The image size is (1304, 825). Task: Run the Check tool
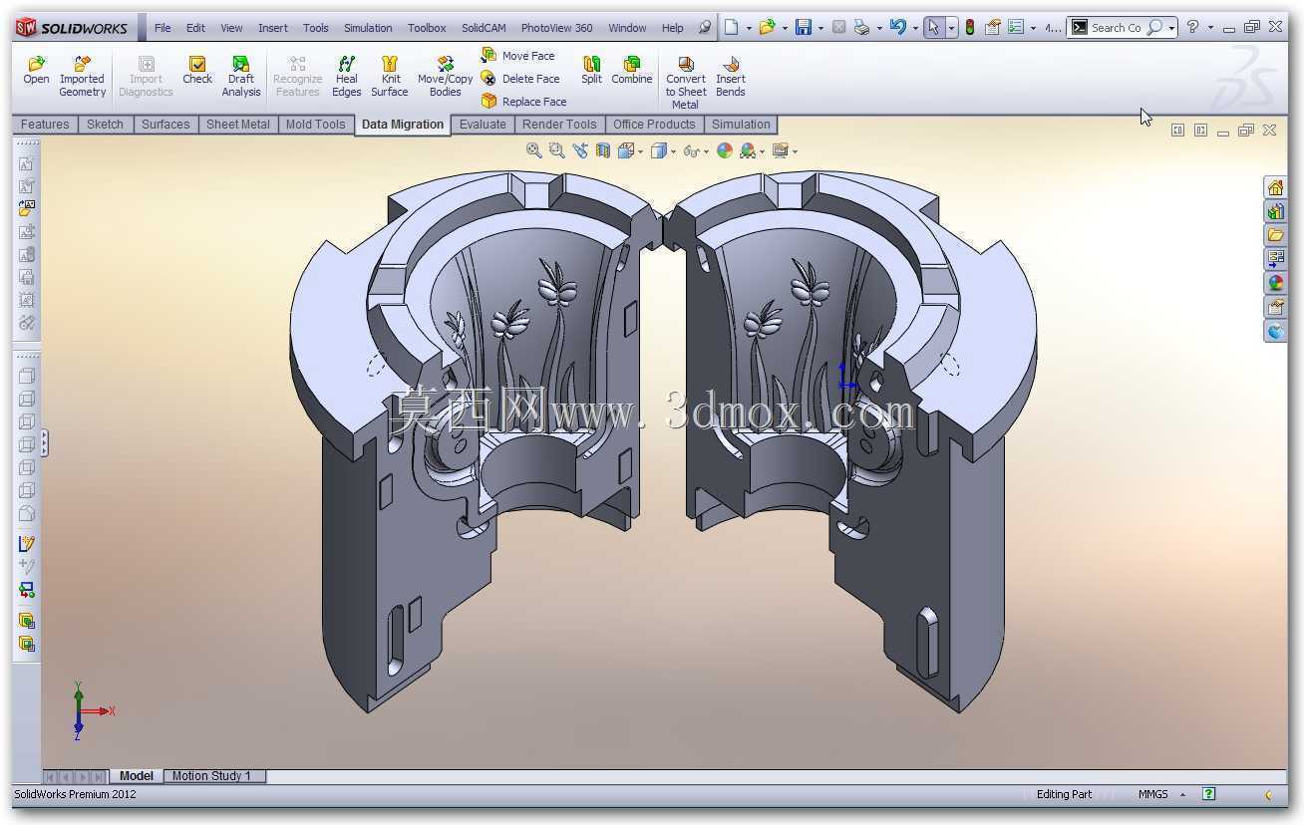click(197, 71)
